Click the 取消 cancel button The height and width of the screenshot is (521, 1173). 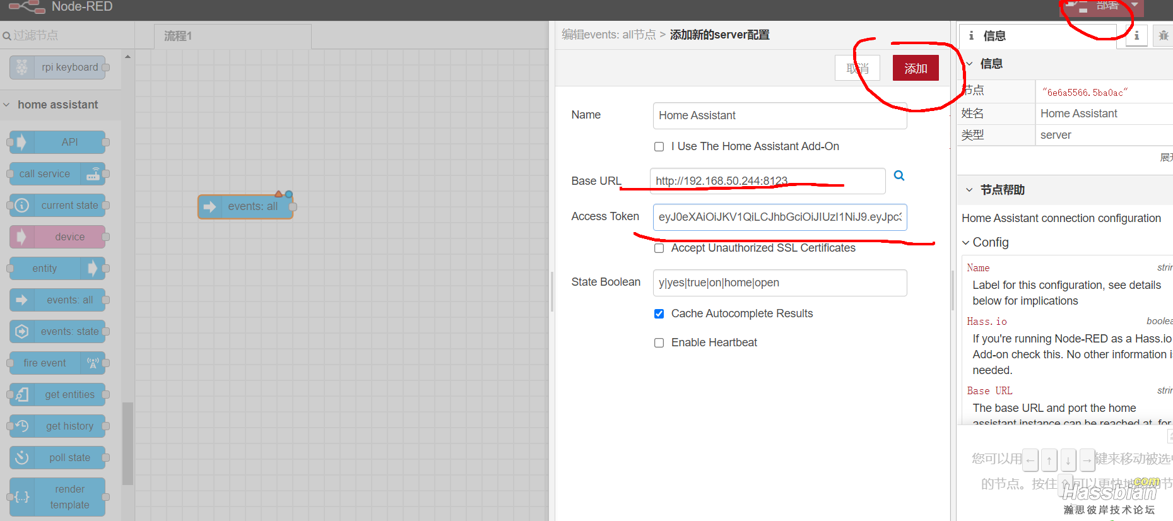pos(858,68)
